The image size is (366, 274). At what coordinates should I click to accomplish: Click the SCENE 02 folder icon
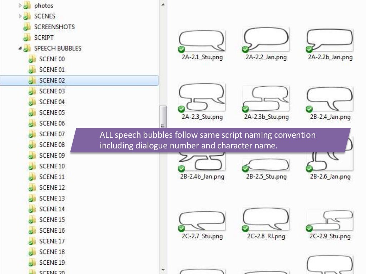32,80
